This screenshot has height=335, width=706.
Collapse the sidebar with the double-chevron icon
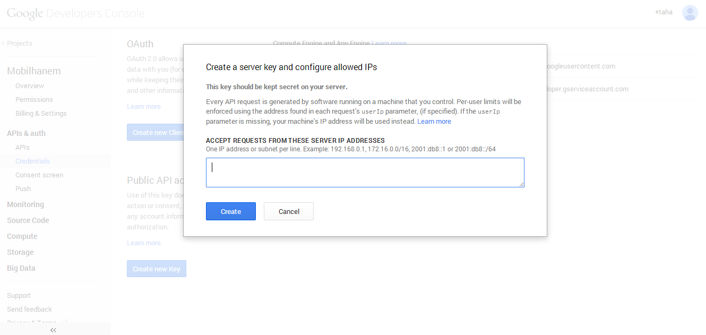click(53, 330)
